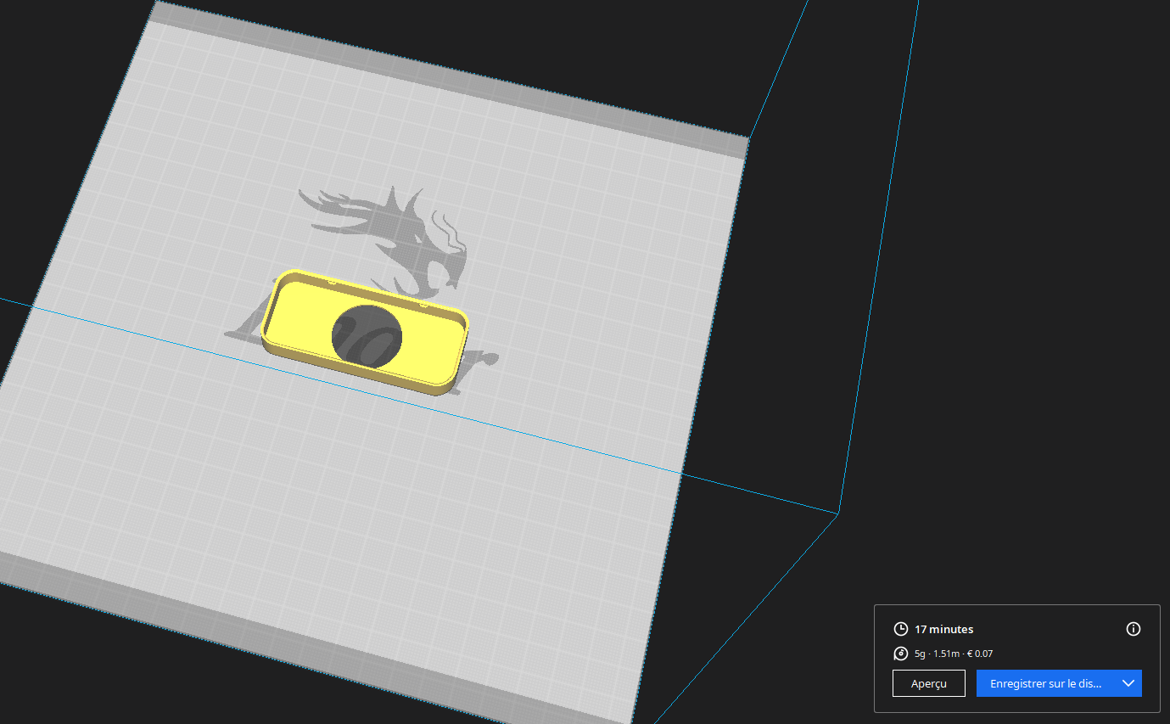The height and width of the screenshot is (724, 1170).
Task: Click the clock icon beside 17 minutes
Action: [901, 629]
